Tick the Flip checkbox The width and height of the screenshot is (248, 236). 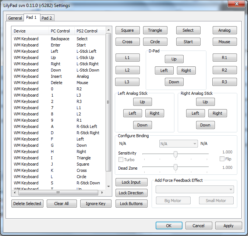222,159
